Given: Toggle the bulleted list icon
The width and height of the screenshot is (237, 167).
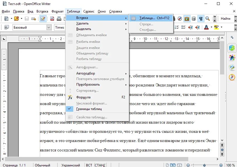Looking at the screenshot, I should (184, 27).
